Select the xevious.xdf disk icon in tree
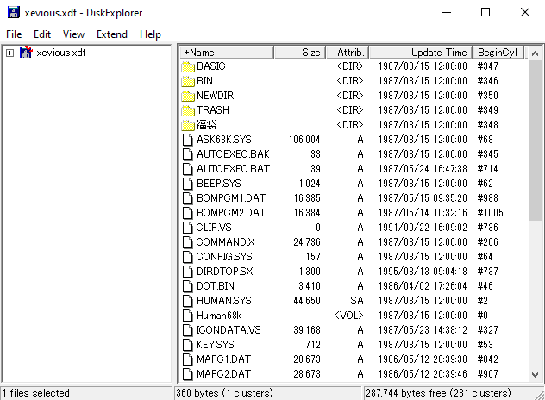The height and width of the screenshot is (400, 545). tap(26, 52)
